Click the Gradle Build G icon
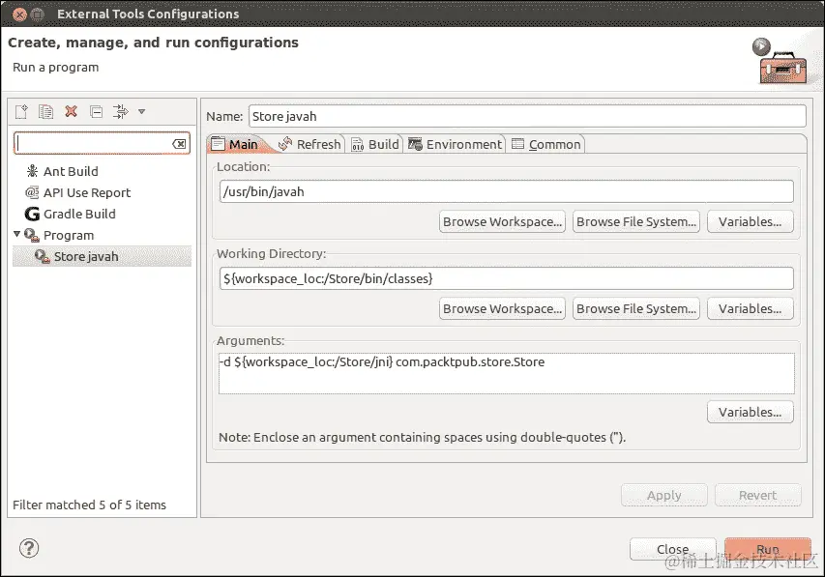This screenshot has width=825, height=577. pos(32,214)
